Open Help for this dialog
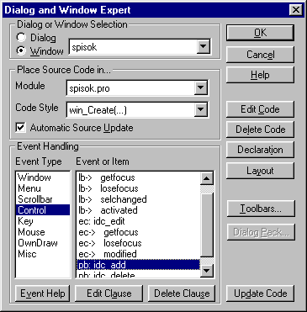 260,75
